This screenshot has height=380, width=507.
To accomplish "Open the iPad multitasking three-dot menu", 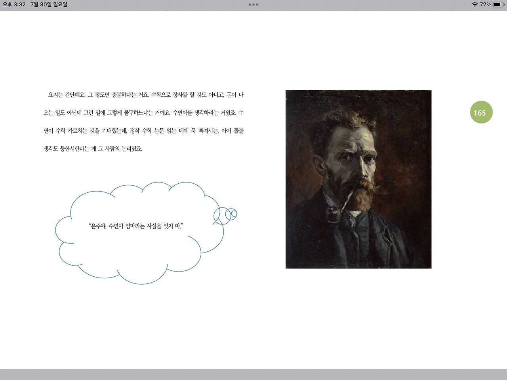I will click(253, 5).
